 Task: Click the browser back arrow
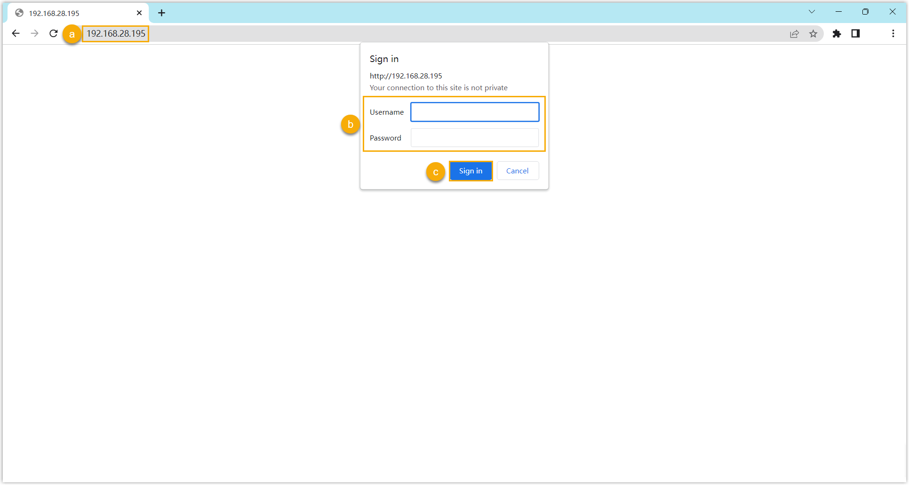point(16,33)
